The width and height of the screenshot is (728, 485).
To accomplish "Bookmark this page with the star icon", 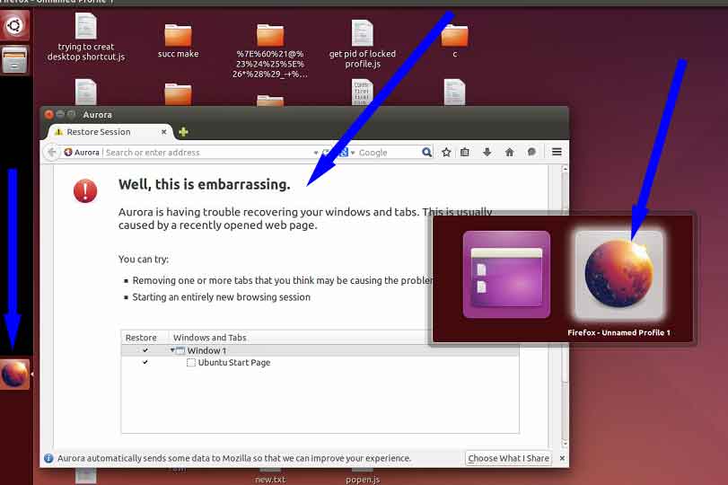I will click(446, 152).
